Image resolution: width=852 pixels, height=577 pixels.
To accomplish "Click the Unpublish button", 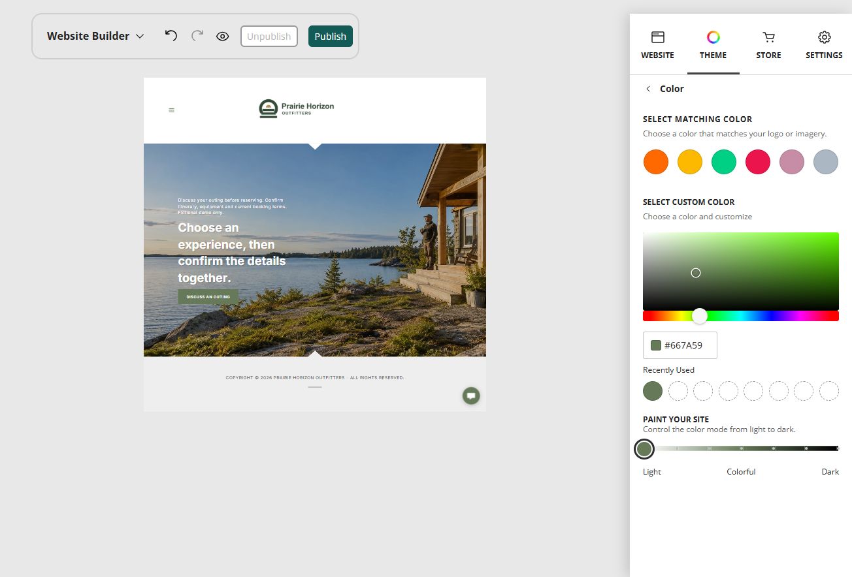I will click(x=269, y=37).
